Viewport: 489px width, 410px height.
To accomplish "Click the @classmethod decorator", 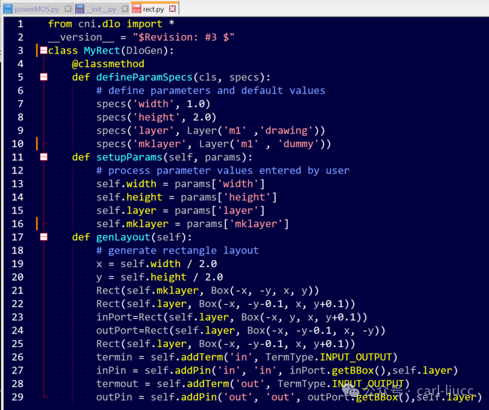I will (x=108, y=64).
